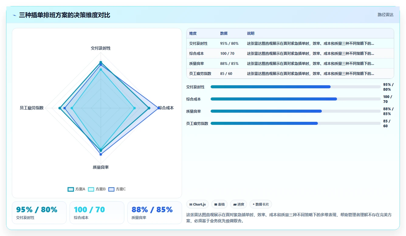Click table value 88% / 85%
The height and width of the screenshot is (236, 406).
click(x=229, y=64)
